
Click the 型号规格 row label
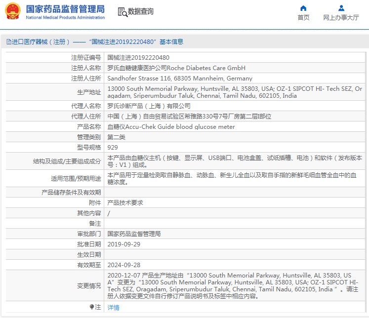pos(89,148)
